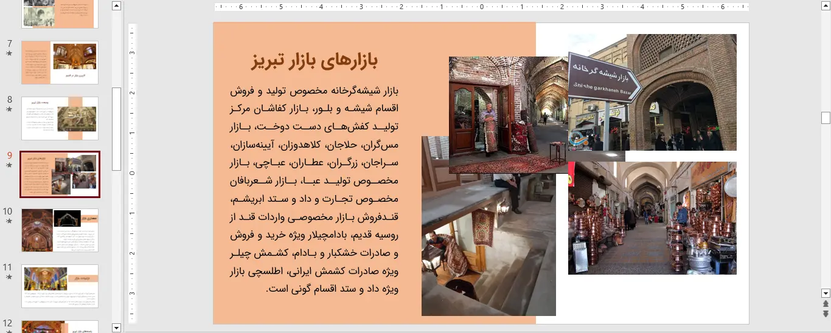
Task: Click thumbnail pane scroll up arrow
Action: [117, 6]
